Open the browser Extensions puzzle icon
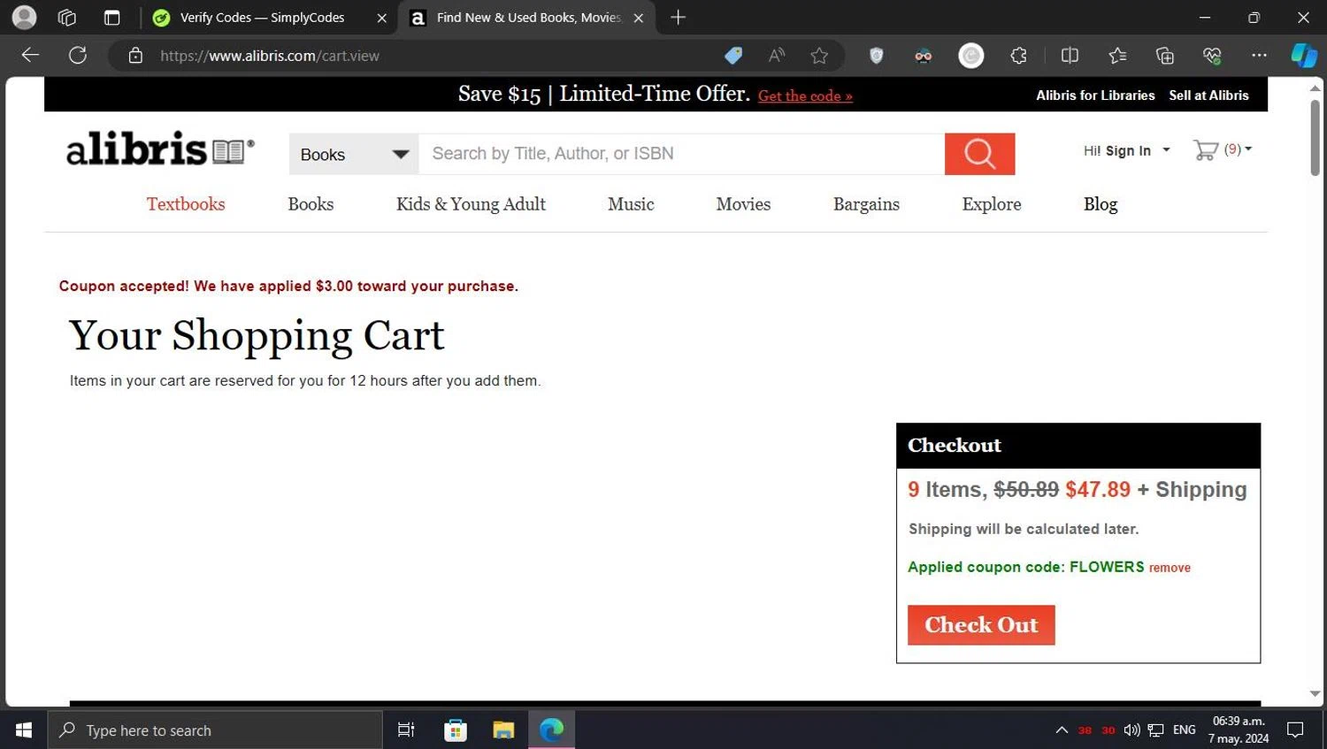 (1019, 56)
